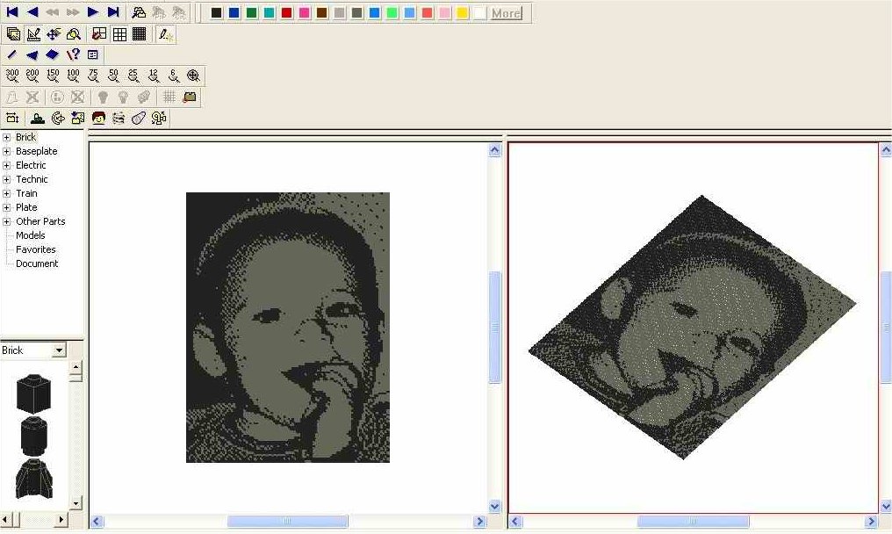892x534 pixels.
Task: Pick the brown color swatch
Action: [322, 13]
